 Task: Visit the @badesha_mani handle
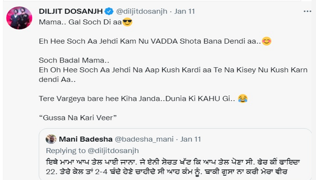(144, 139)
